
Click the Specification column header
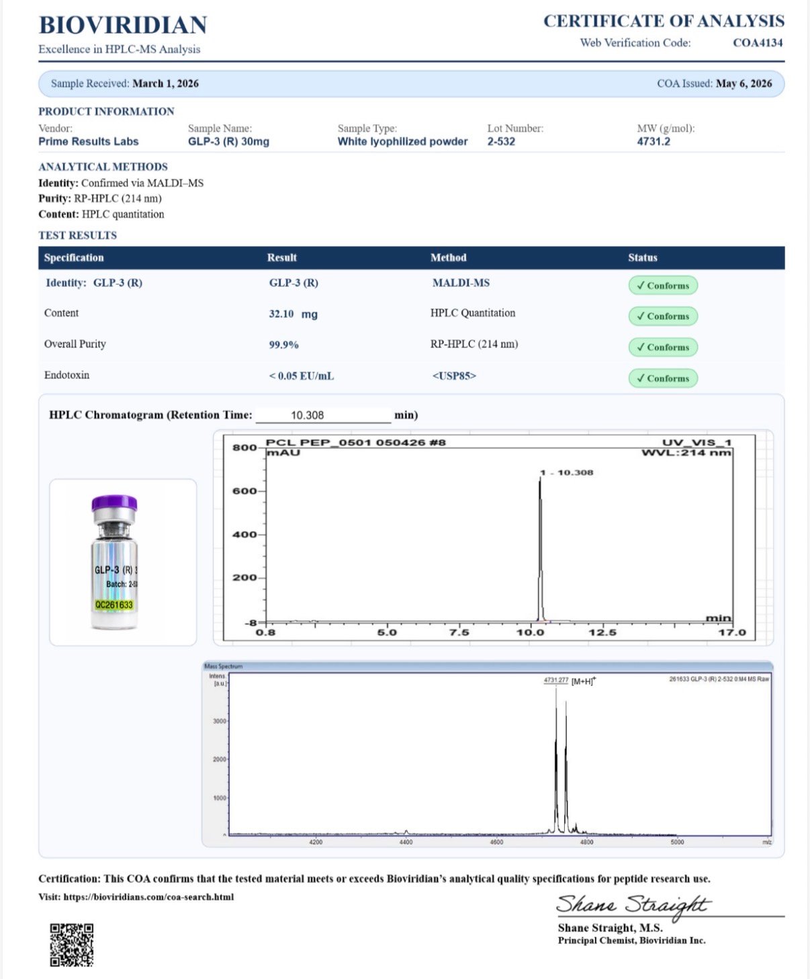[x=74, y=258]
